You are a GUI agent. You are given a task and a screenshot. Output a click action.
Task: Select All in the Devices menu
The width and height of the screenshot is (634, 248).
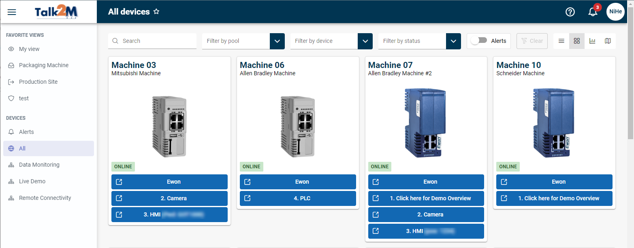pos(49,148)
